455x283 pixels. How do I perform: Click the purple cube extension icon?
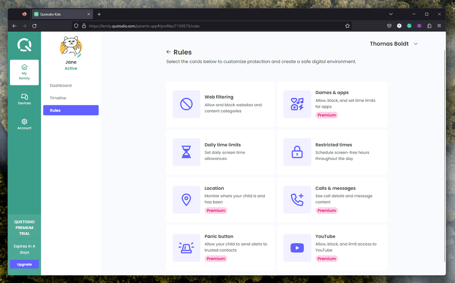[419, 26]
